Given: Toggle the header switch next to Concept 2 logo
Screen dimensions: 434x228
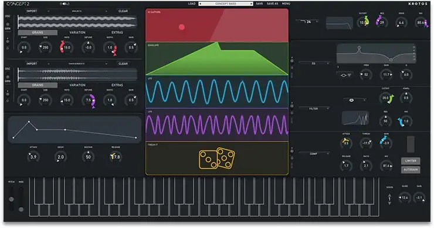Looking at the screenshot, I should point(64,4).
